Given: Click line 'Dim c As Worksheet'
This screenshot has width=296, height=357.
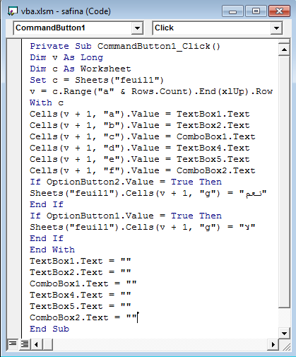Looking at the screenshot, I should (x=81, y=69).
